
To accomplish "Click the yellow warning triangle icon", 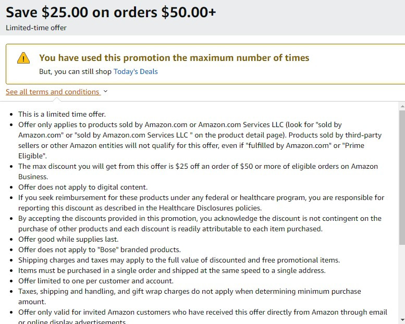I will 23,58.
